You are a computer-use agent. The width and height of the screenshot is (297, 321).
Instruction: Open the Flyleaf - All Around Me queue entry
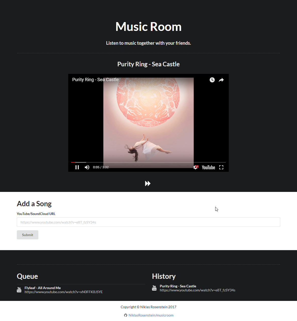click(x=43, y=288)
